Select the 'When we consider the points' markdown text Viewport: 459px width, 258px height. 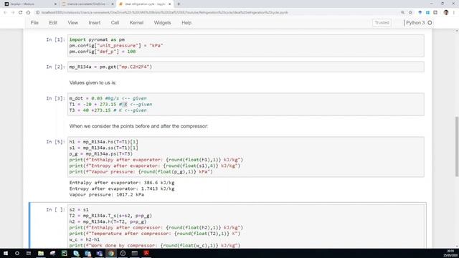tap(138, 126)
